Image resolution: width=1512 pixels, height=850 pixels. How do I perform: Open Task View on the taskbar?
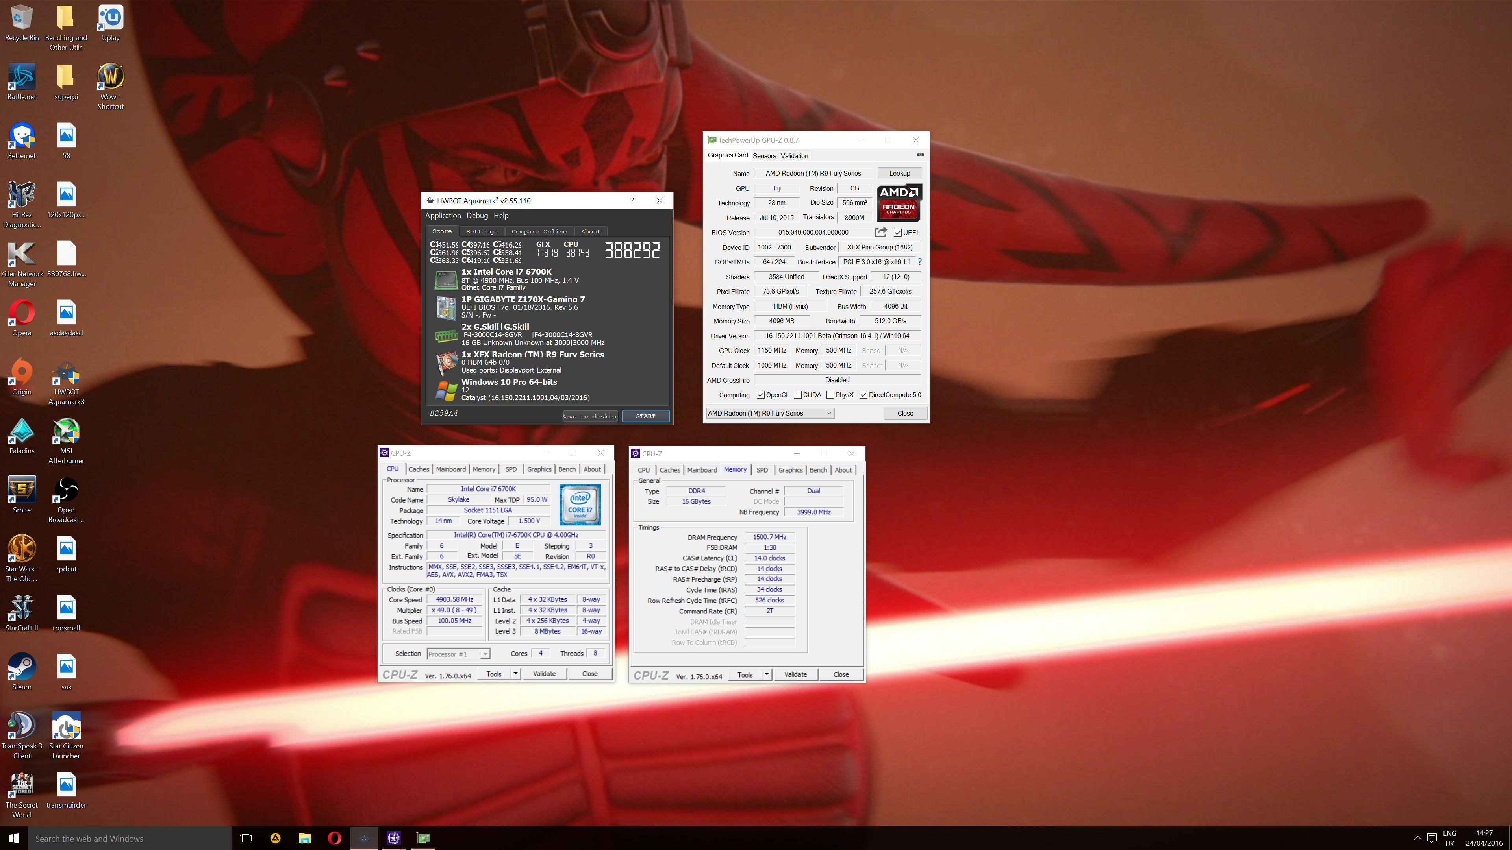point(246,838)
